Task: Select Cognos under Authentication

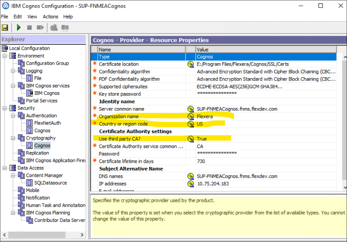Action: click(42, 131)
